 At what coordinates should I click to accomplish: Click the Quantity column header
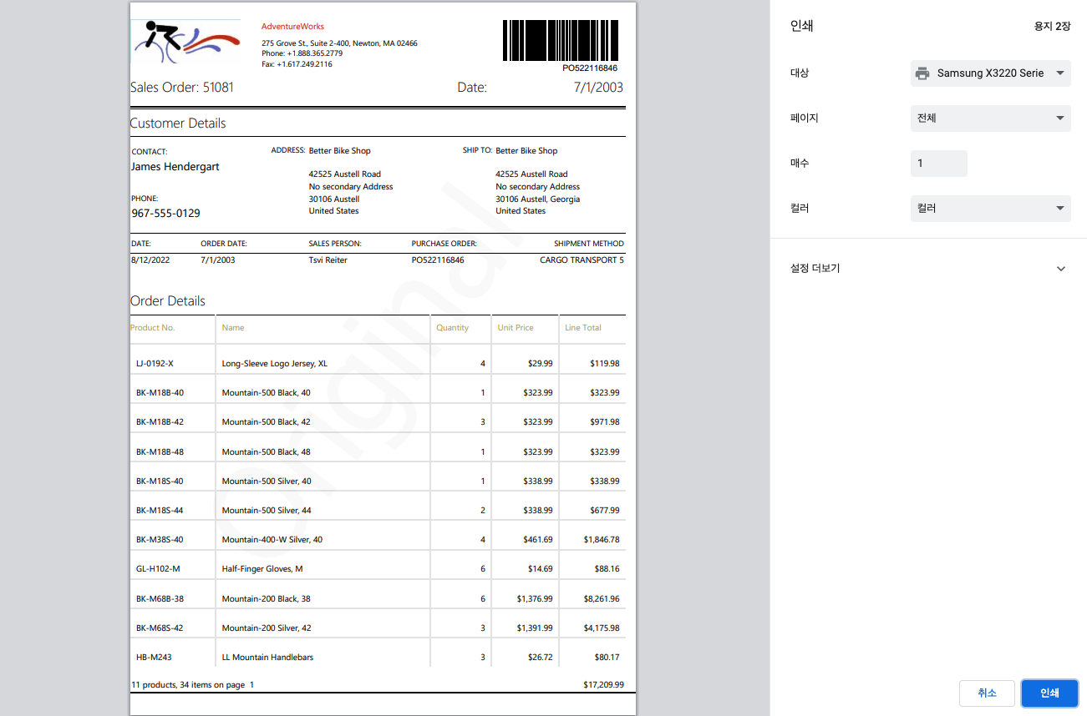[452, 328]
